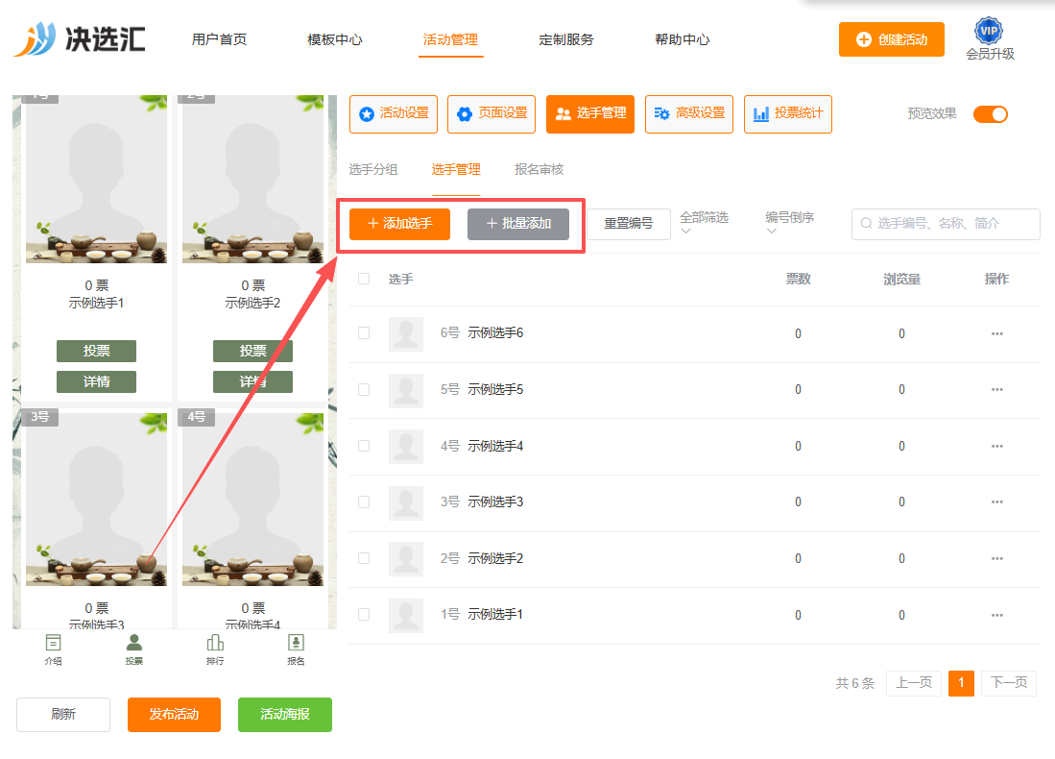
Task: Open the 活动管理 menu item
Action: 451,39
